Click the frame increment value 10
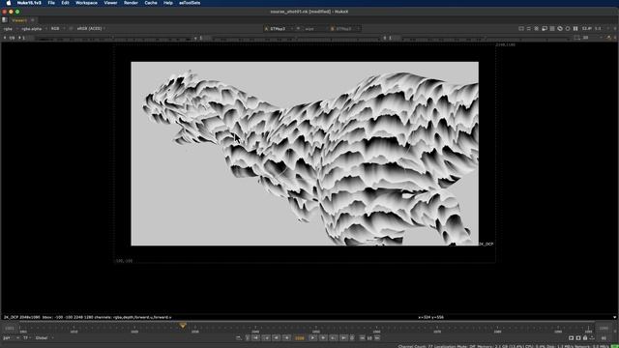 click(x=369, y=338)
